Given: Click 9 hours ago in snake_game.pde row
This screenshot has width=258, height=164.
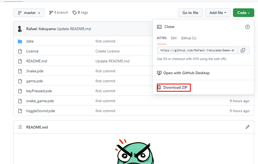Looking at the screenshot, I should point(239,101).
